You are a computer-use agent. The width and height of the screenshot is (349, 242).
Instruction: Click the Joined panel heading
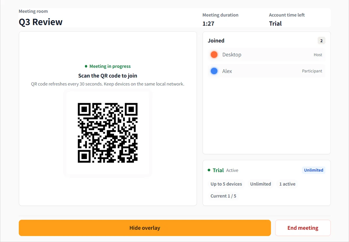pyautogui.click(x=216, y=41)
